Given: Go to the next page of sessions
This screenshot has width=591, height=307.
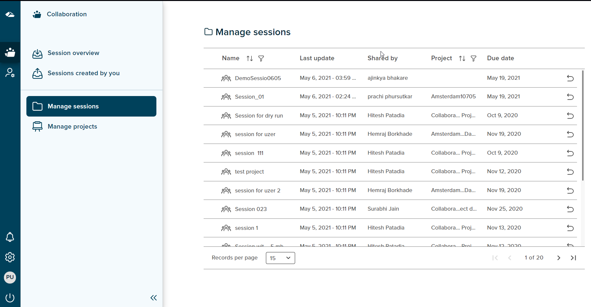Looking at the screenshot, I should tap(558, 258).
